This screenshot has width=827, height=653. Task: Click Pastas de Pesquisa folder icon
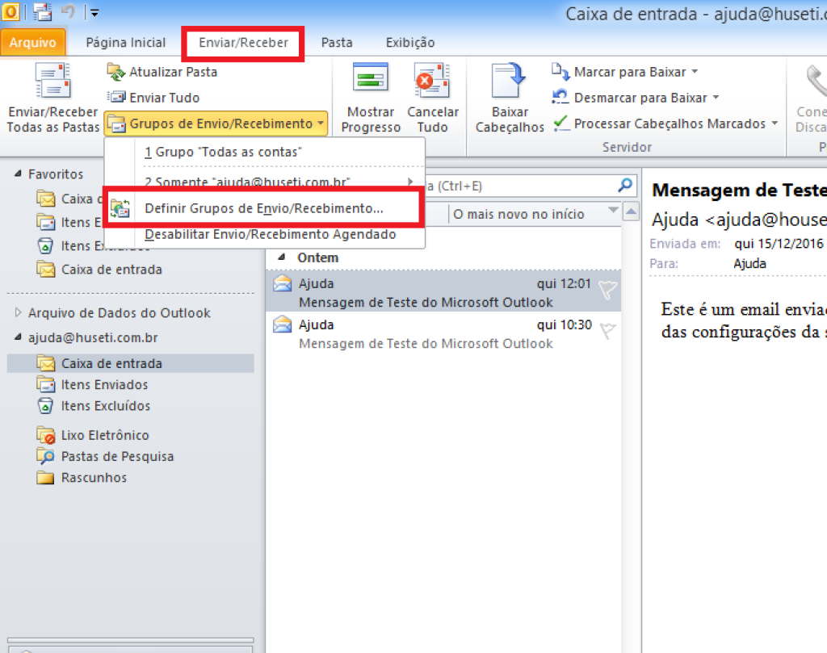(x=46, y=456)
